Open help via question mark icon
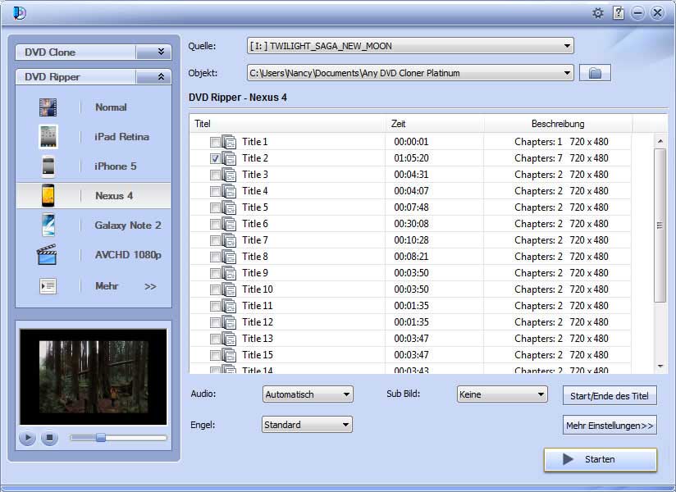676x492 pixels. point(619,13)
